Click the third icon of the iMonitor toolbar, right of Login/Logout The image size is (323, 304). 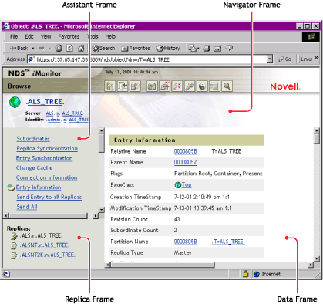click(135, 86)
